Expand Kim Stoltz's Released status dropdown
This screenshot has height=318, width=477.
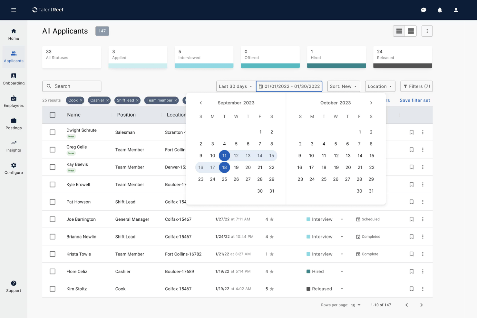342,289
